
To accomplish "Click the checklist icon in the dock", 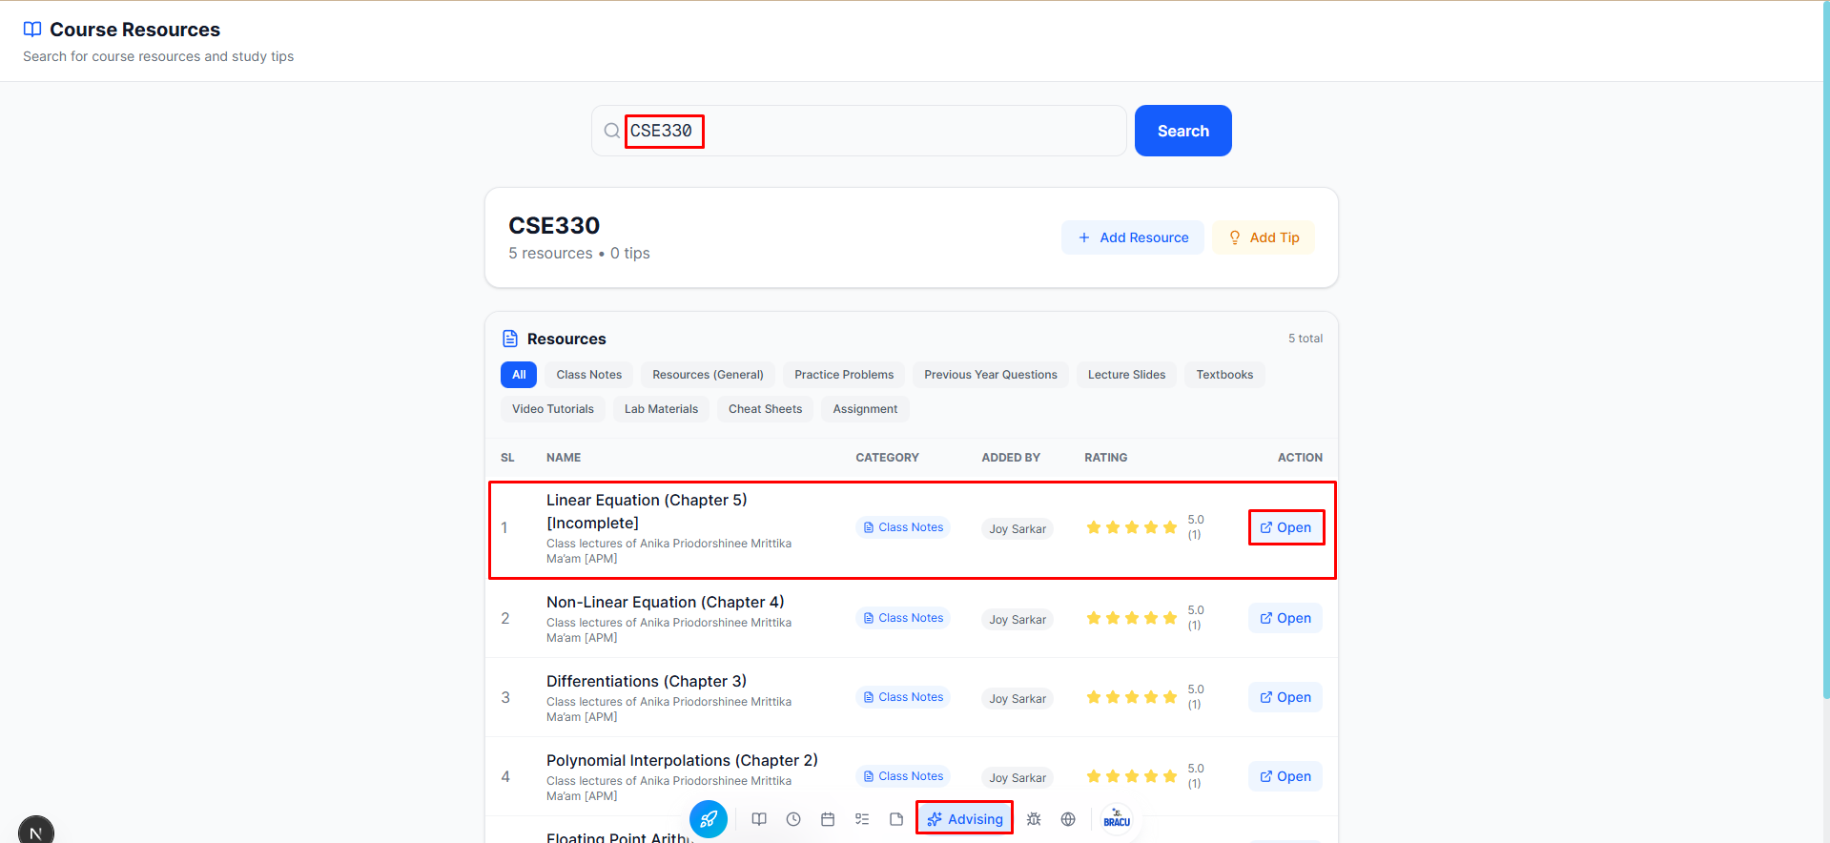I will [862, 819].
